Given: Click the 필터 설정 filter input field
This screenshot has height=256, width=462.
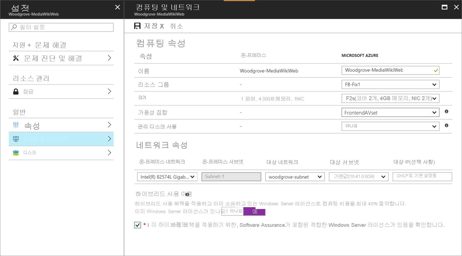Looking at the screenshot, I should pos(61,27).
